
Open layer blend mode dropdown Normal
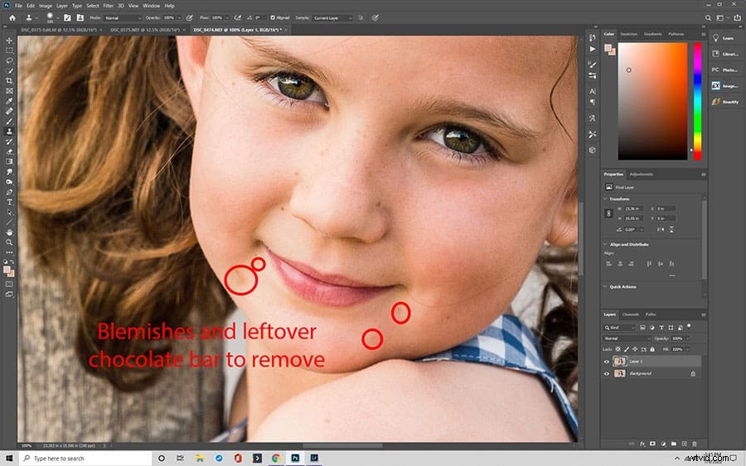[x=627, y=339]
